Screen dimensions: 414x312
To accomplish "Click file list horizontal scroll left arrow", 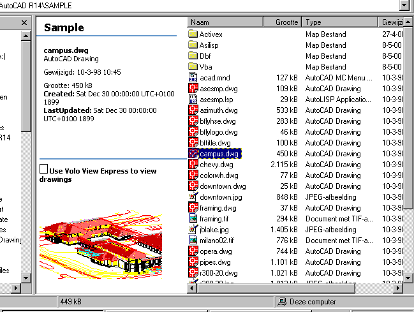I will tap(192, 288).
